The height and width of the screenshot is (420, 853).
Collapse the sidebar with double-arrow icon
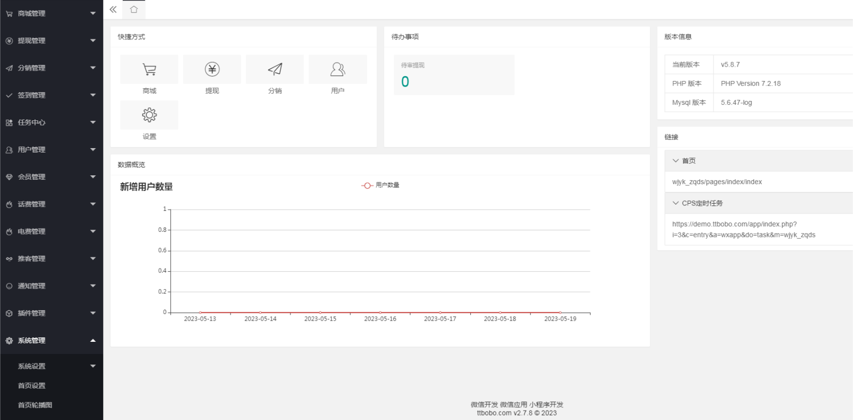click(113, 9)
